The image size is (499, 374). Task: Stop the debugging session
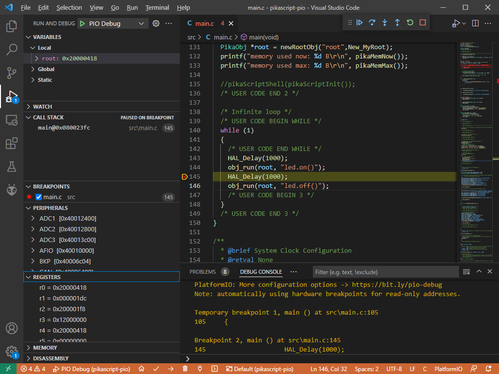pos(422,22)
